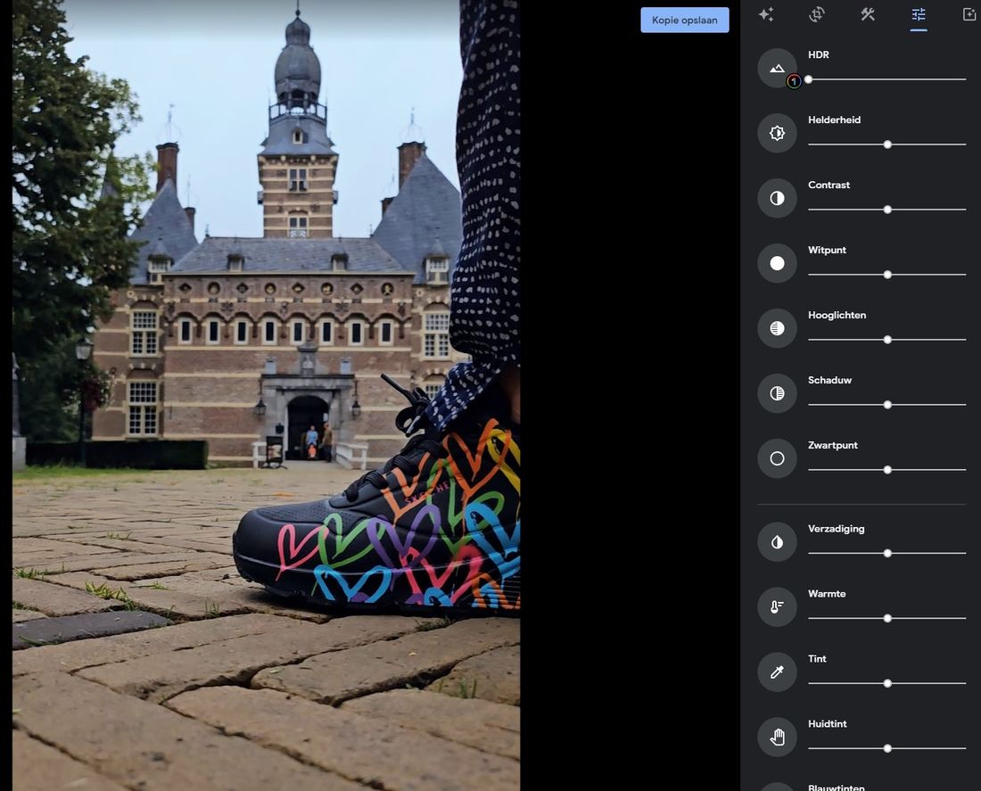Image resolution: width=981 pixels, height=791 pixels.
Task: Click the castle photo preview
Action: pos(266,396)
